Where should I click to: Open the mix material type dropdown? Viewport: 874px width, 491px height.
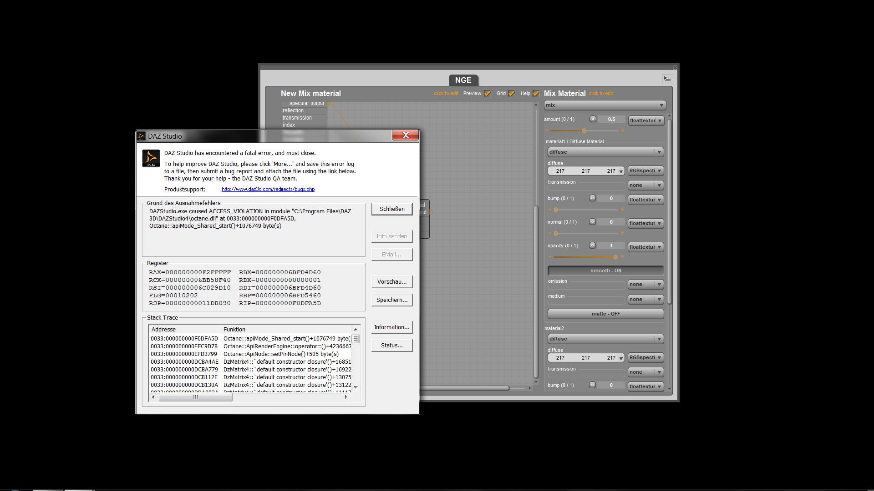[x=605, y=105]
